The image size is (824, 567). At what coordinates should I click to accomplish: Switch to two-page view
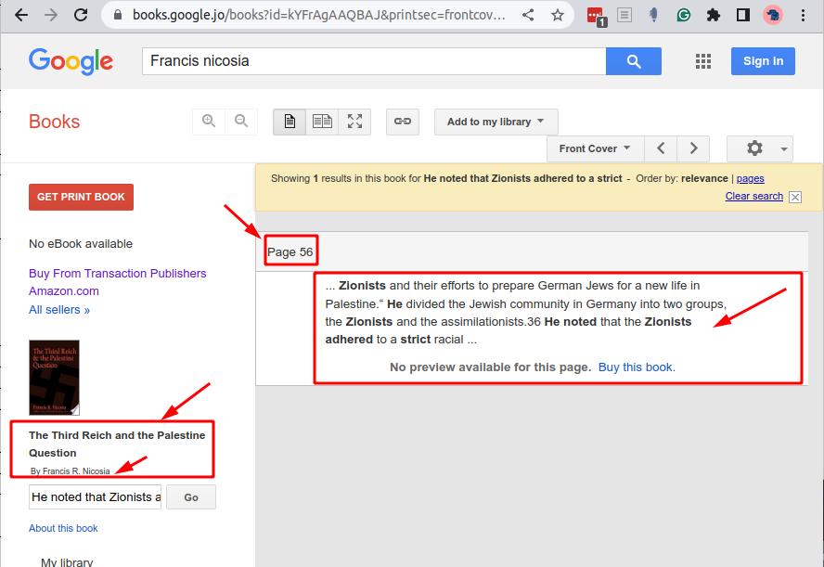322,122
